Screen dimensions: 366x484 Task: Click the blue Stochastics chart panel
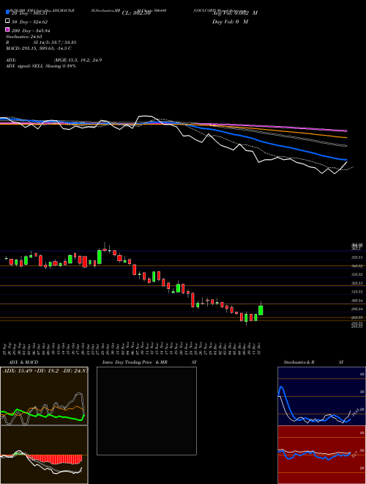(x=321, y=396)
